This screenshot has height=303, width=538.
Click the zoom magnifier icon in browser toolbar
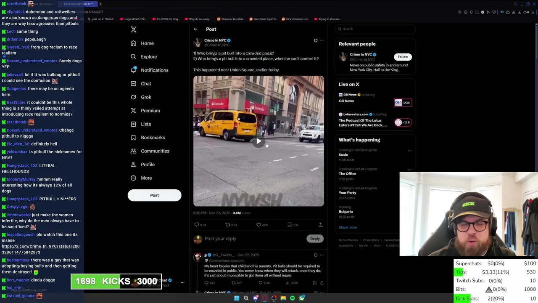click(460, 12)
